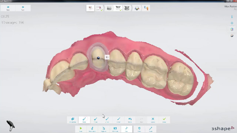Click the Back navigation arrow
This screenshot has height=133, width=237.
8,8
